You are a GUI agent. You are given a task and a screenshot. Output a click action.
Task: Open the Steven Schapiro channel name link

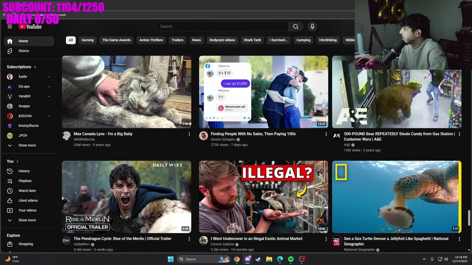pos(223,140)
